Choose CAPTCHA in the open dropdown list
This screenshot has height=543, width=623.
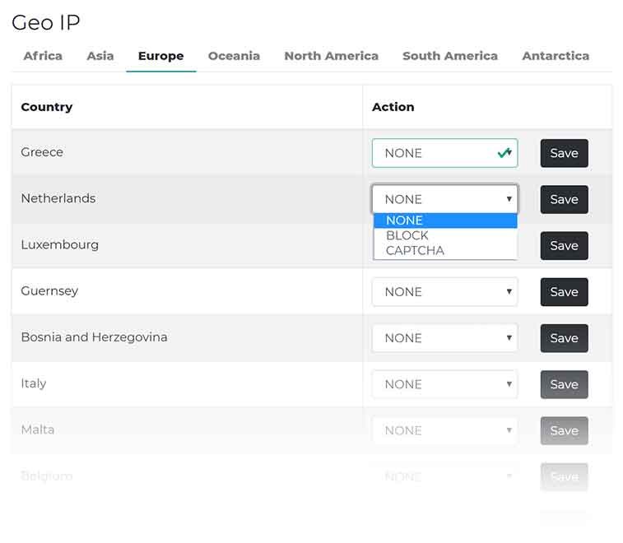[445, 251]
